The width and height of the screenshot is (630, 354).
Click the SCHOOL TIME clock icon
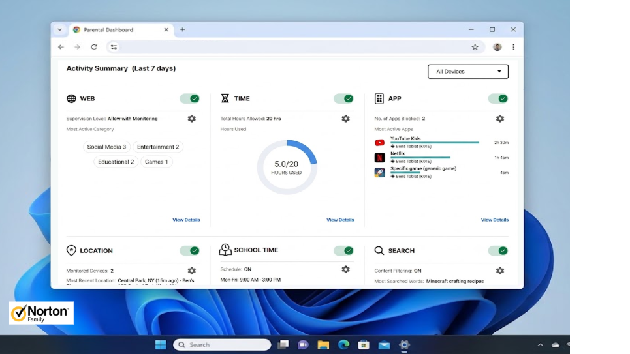click(x=225, y=250)
